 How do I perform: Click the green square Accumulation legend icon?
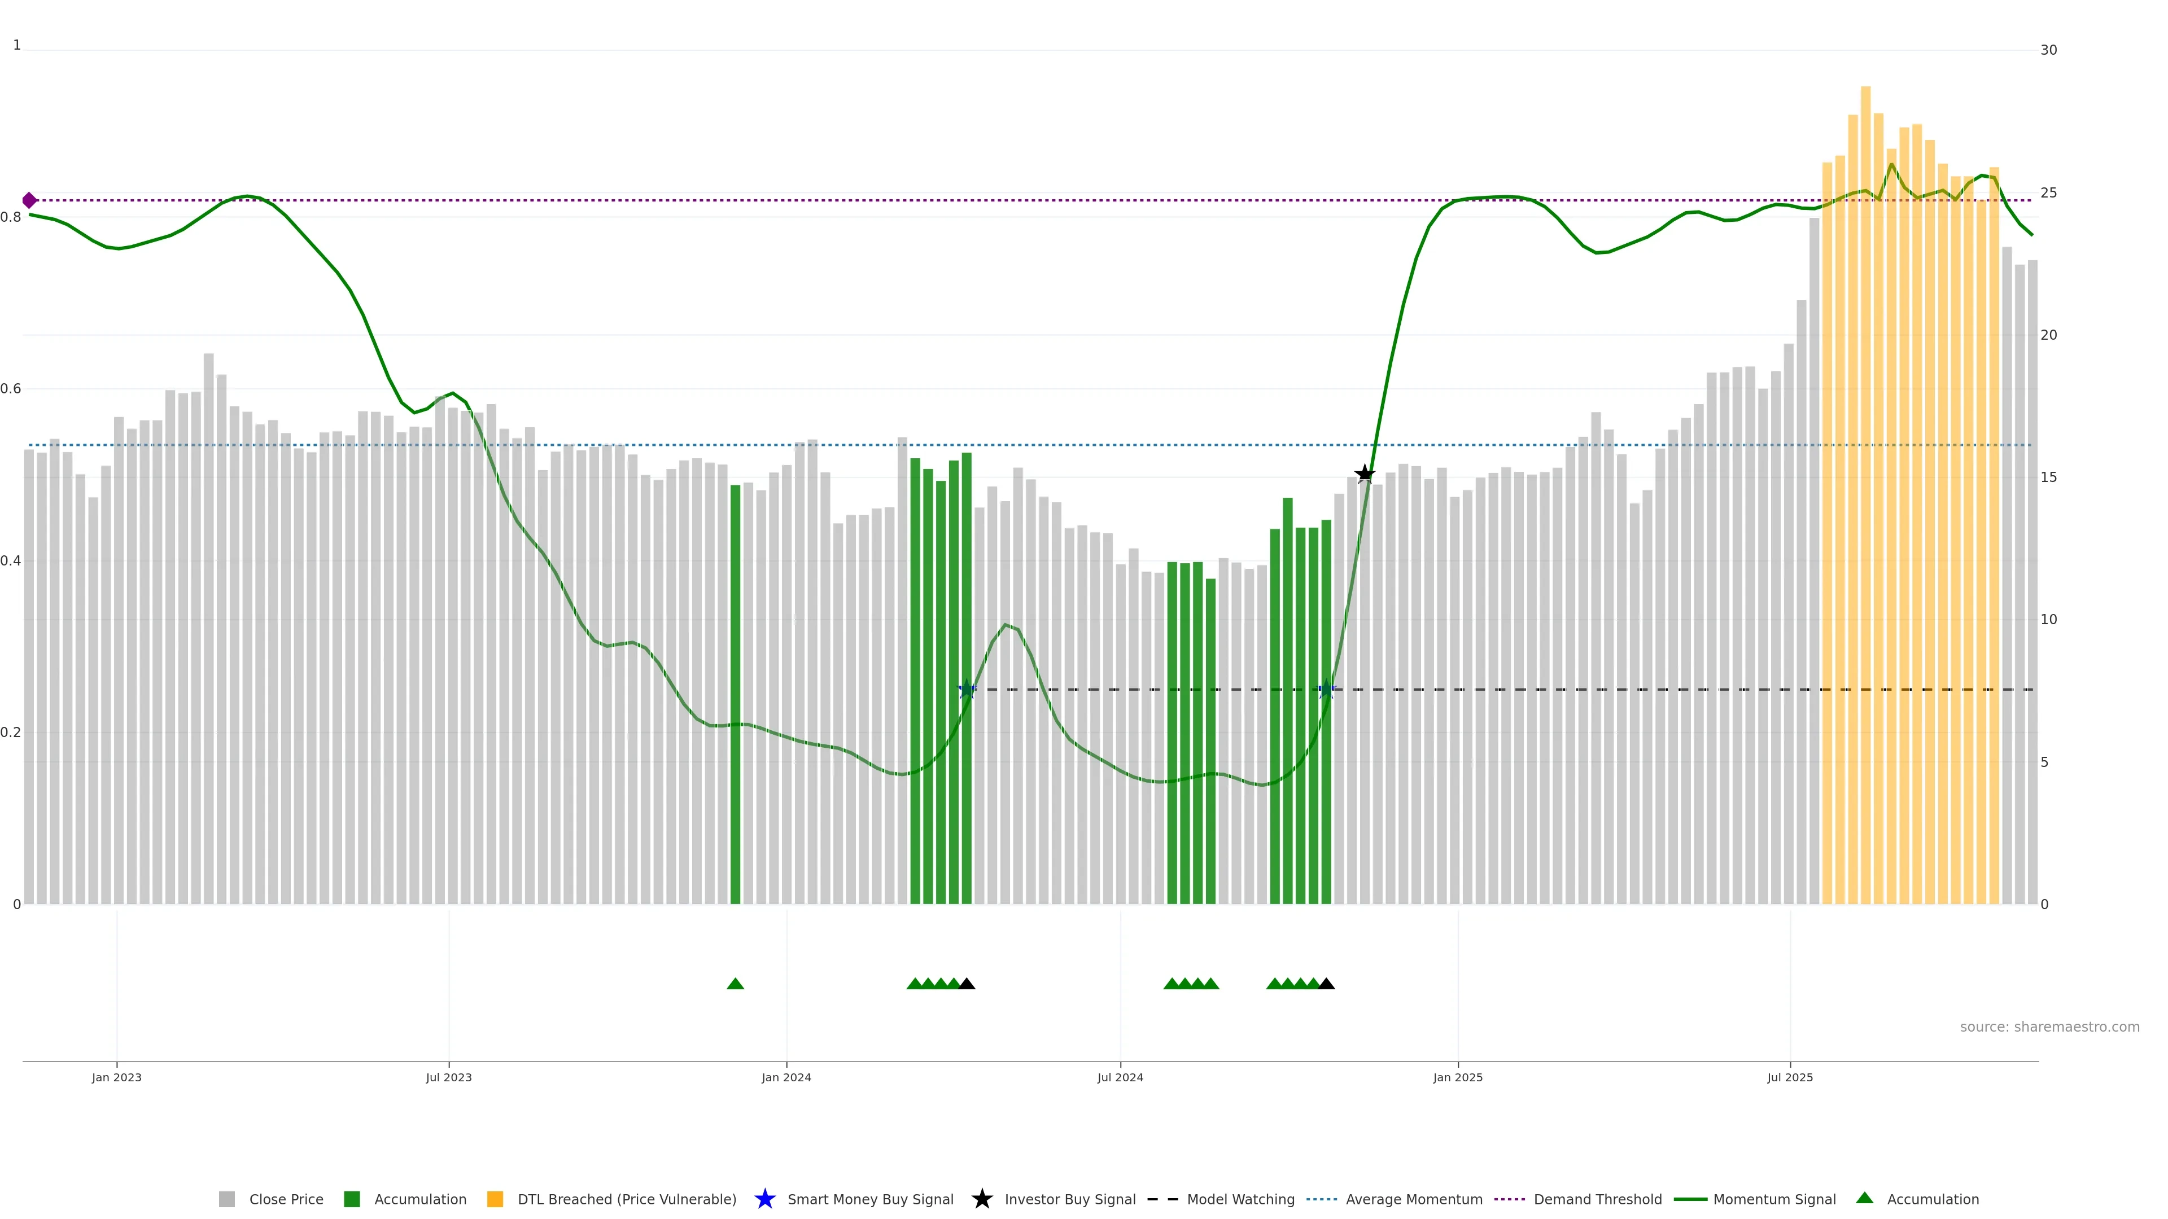352,1199
